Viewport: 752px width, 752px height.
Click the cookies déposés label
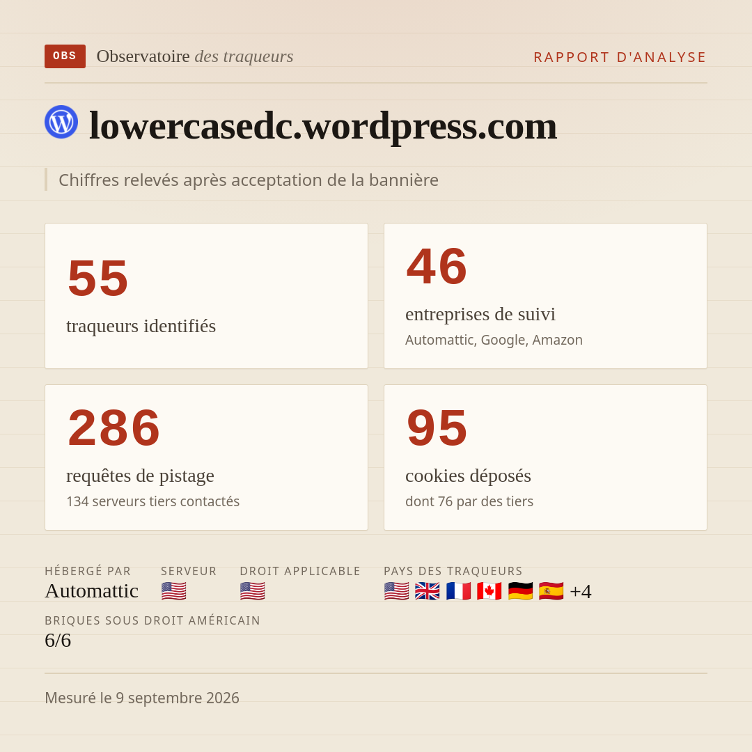point(468,476)
